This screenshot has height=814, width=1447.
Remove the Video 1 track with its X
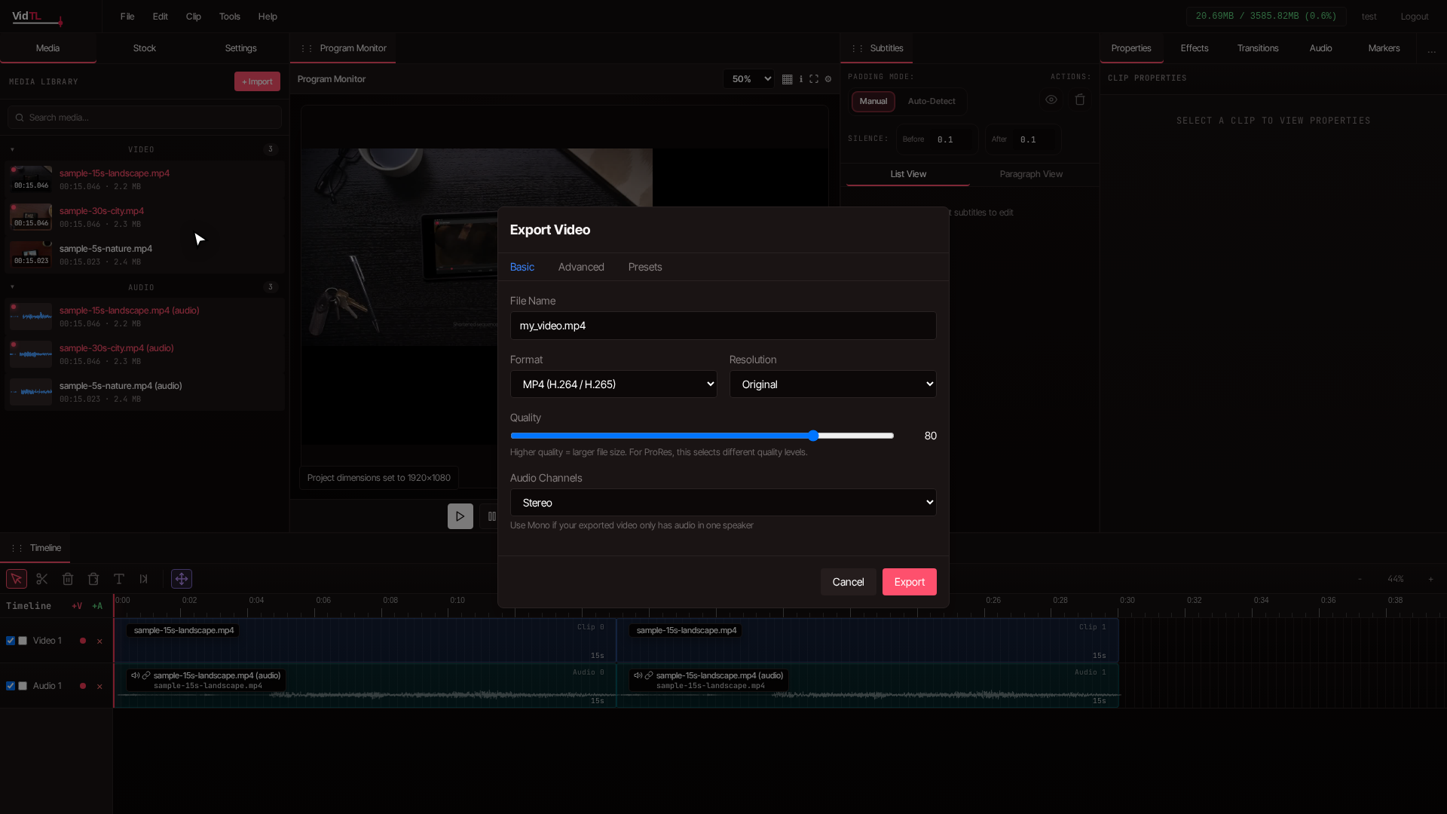99,641
